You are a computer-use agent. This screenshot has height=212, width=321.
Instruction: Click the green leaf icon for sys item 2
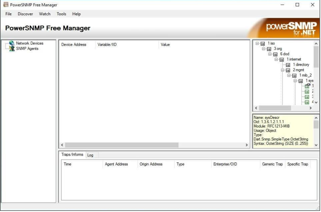[x=307, y=92]
